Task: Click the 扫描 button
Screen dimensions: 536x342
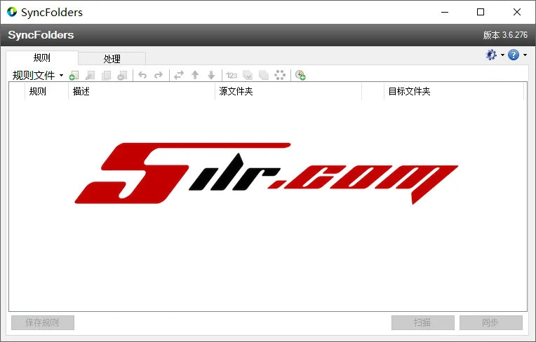Action: 423,322
